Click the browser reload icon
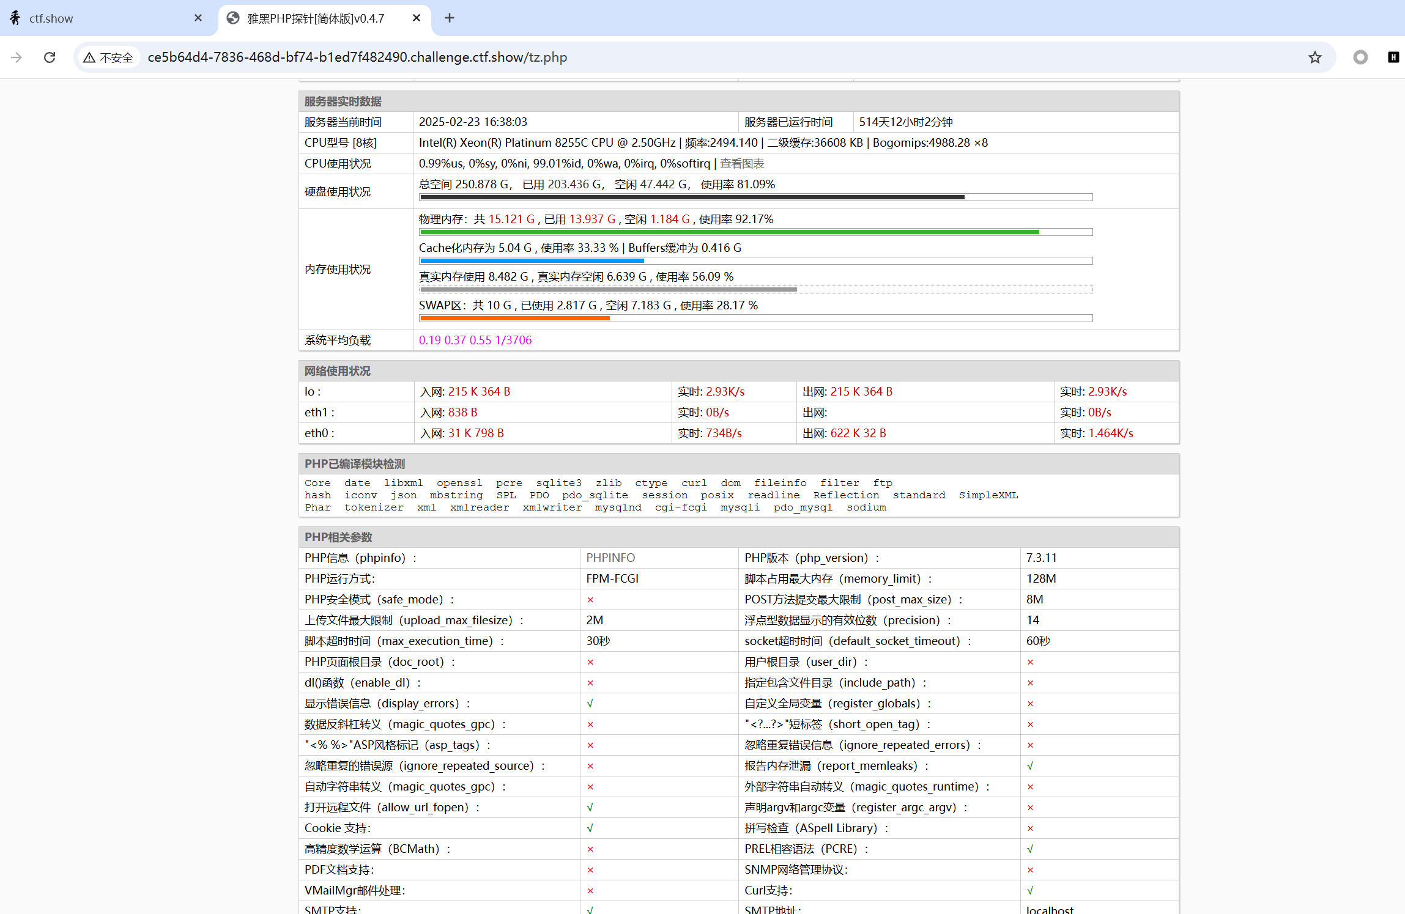Image resolution: width=1405 pixels, height=914 pixels. pos(50,57)
